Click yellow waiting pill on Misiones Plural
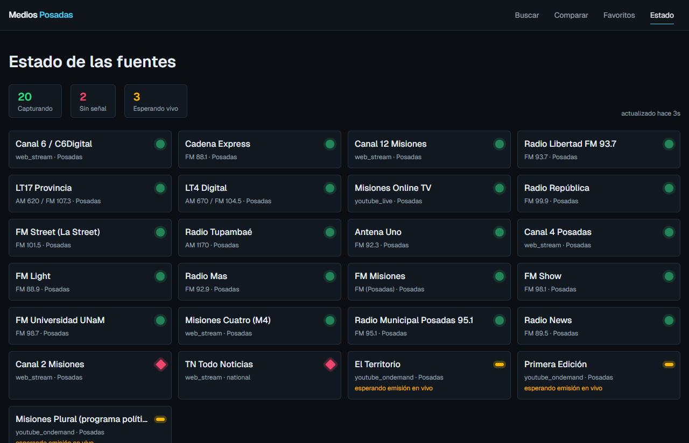The width and height of the screenshot is (689, 443). point(160,419)
